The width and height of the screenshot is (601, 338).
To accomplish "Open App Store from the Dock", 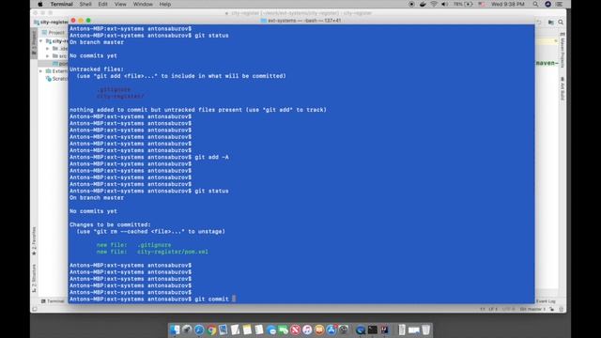I will click(331, 330).
